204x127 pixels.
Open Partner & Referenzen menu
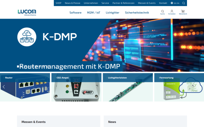123,3
